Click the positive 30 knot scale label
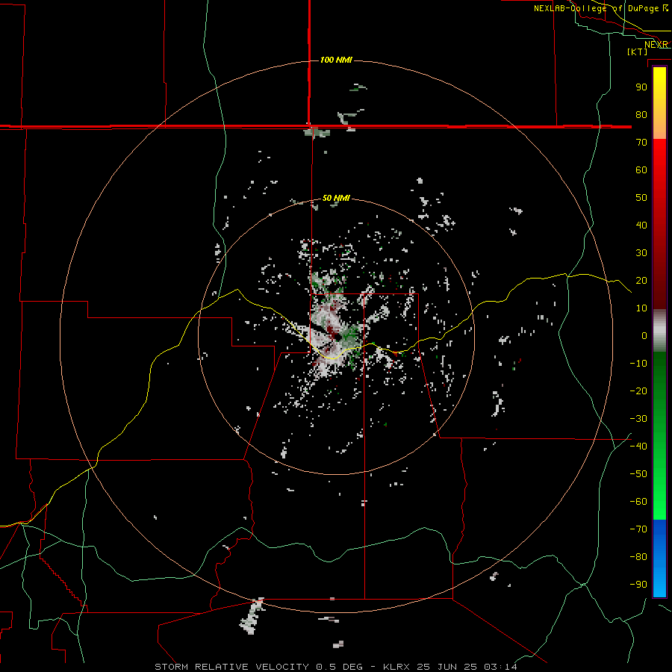The width and height of the screenshot is (672, 672). point(641,253)
